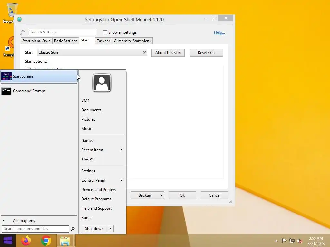The image size is (330, 247).
Task: Open Customize Start Menu tab
Action: tap(132, 41)
